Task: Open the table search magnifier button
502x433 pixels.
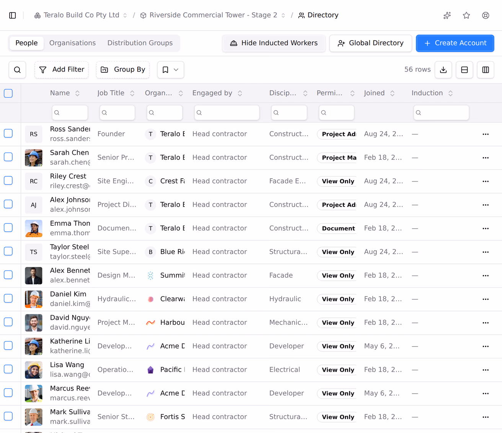Action: (x=17, y=70)
